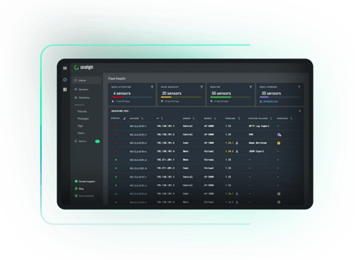
Task: Open the Admin section in the sidebar
Action: click(x=80, y=141)
